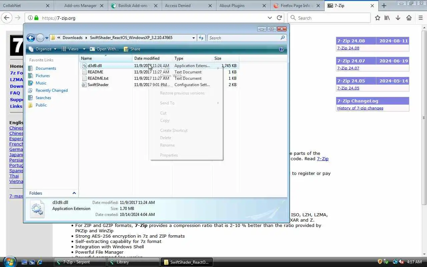Click the Thai language link
427x267 pixels.
click(14, 176)
